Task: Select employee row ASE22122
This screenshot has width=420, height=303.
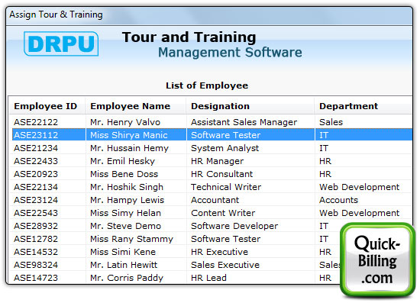Action: (x=211, y=122)
